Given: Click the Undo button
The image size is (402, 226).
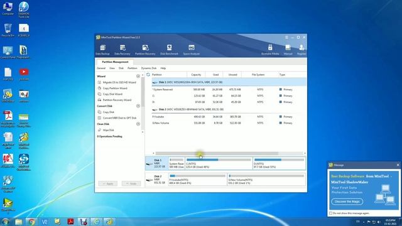Looking at the screenshot, I should coord(131,184).
